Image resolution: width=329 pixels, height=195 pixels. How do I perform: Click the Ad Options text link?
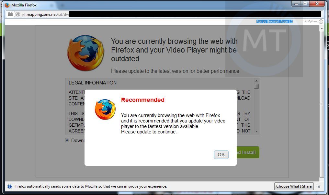pyautogui.click(x=311, y=21)
